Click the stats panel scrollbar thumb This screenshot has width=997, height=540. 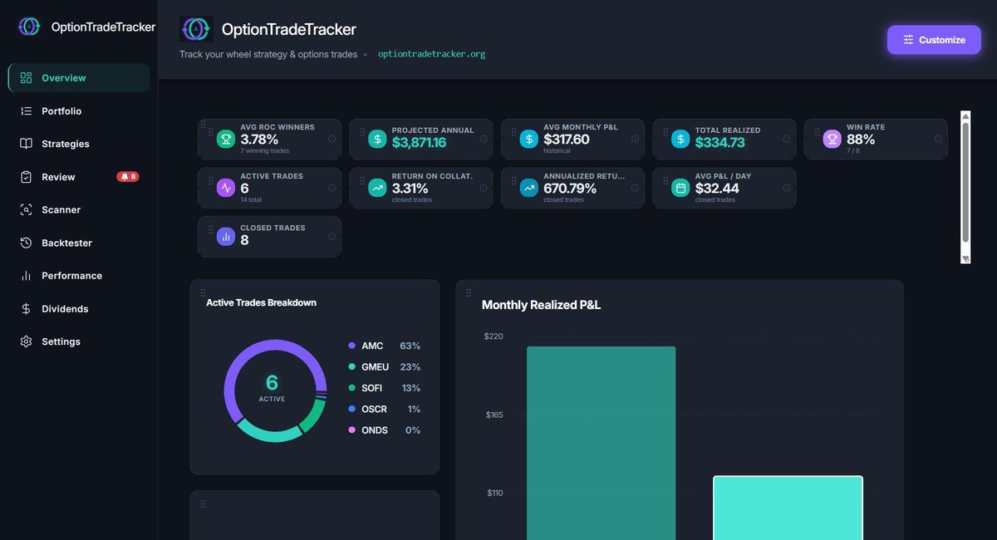(965, 182)
